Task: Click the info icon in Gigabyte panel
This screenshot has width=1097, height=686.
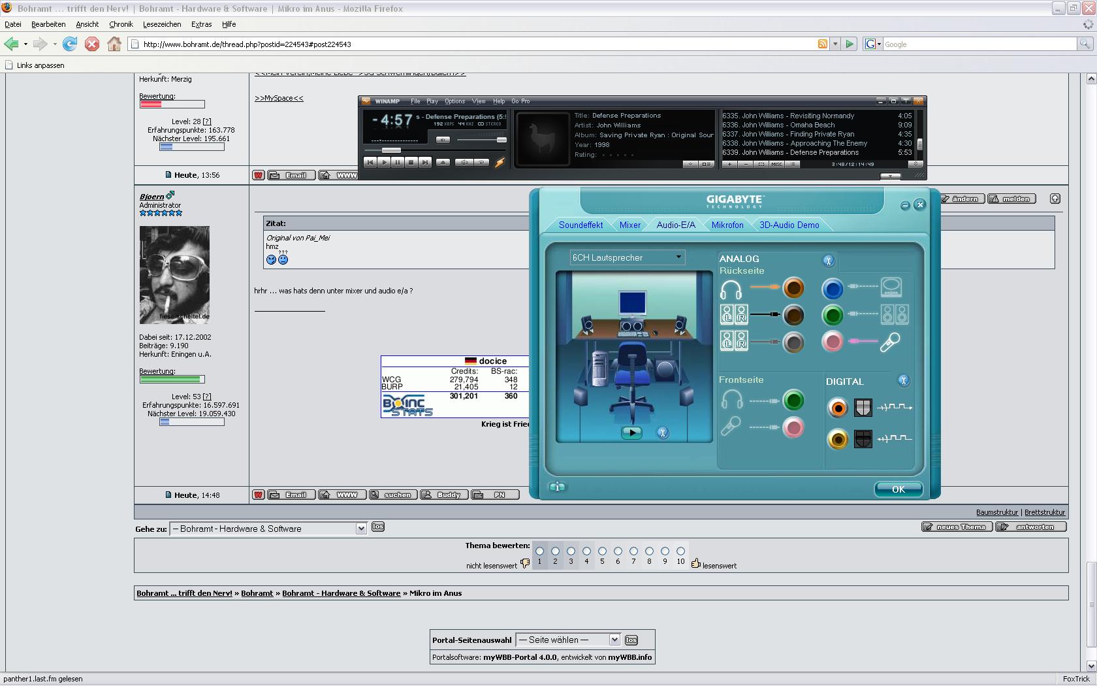Action: [x=557, y=487]
